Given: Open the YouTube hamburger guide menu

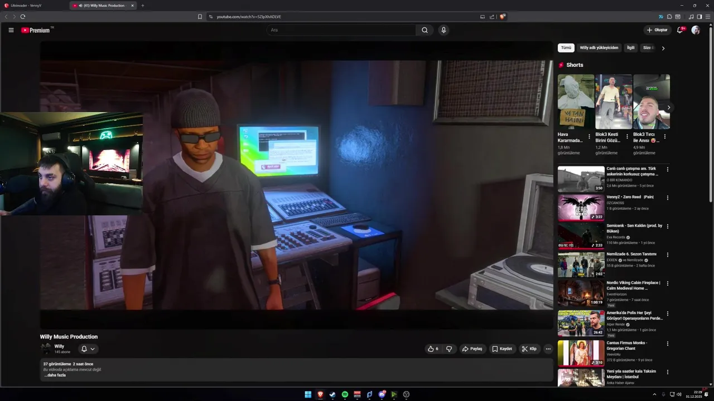Looking at the screenshot, I should coord(11,30).
